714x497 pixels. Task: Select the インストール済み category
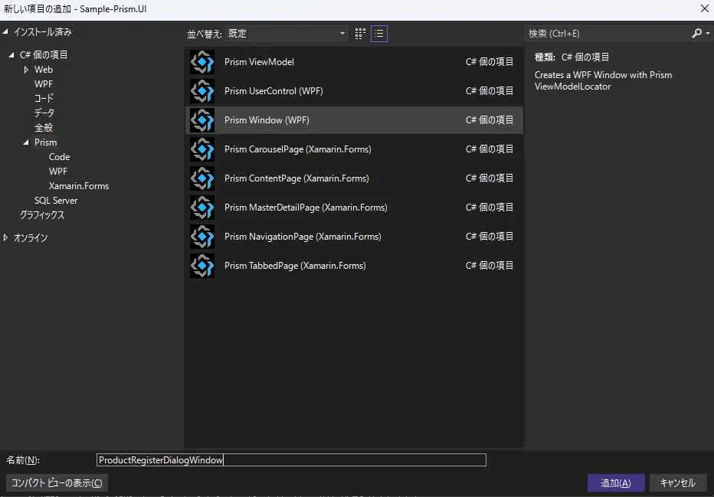(x=42, y=32)
